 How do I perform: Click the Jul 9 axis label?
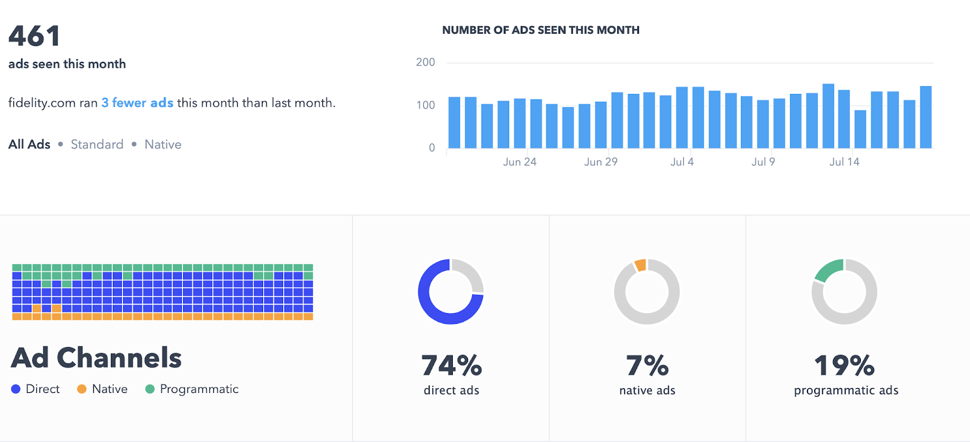click(x=763, y=162)
